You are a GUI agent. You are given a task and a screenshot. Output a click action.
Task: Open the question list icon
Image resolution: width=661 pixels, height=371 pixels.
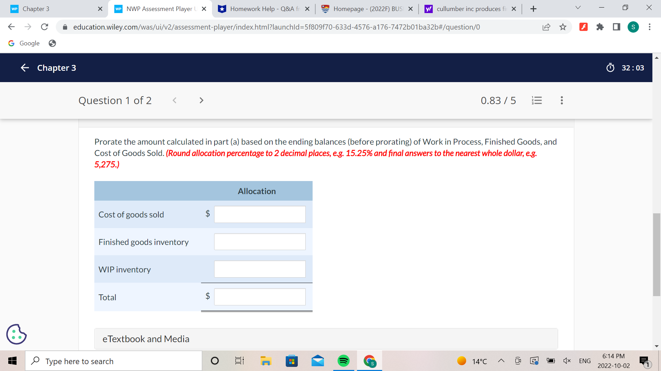[x=537, y=100]
